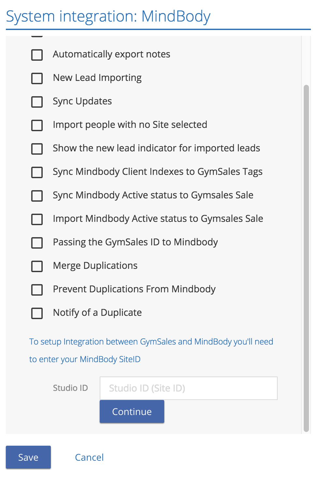320x477 pixels.
Task: Toggle the Merge Duplications checkbox
Action: pos(37,266)
